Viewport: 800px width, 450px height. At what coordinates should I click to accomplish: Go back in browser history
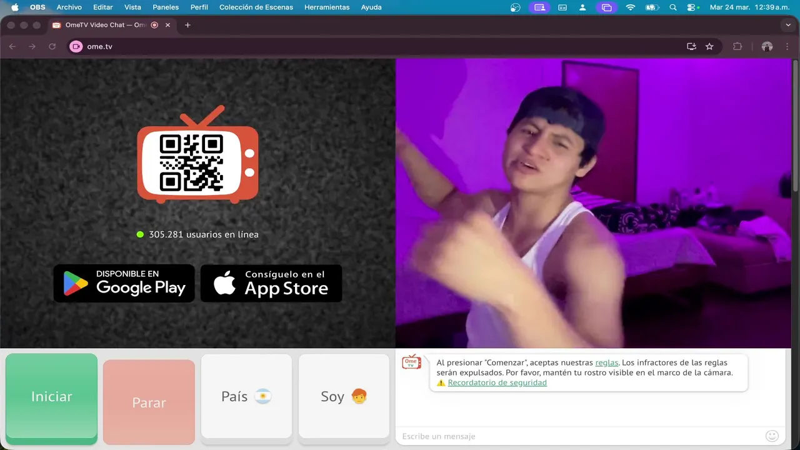pyautogui.click(x=12, y=46)
